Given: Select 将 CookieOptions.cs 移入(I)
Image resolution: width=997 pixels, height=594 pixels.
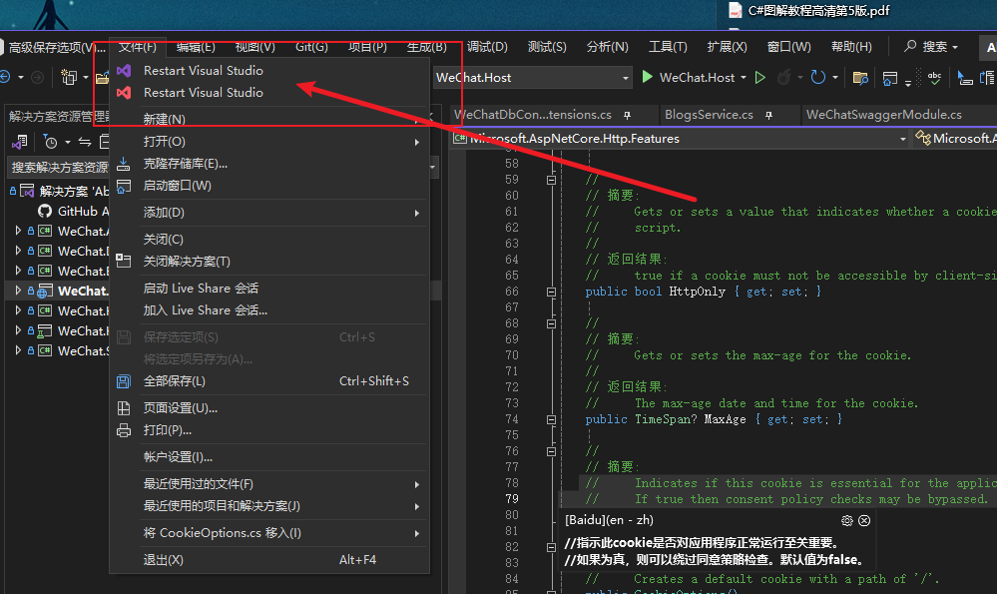Looking at the screenshot, I should 269,533.
